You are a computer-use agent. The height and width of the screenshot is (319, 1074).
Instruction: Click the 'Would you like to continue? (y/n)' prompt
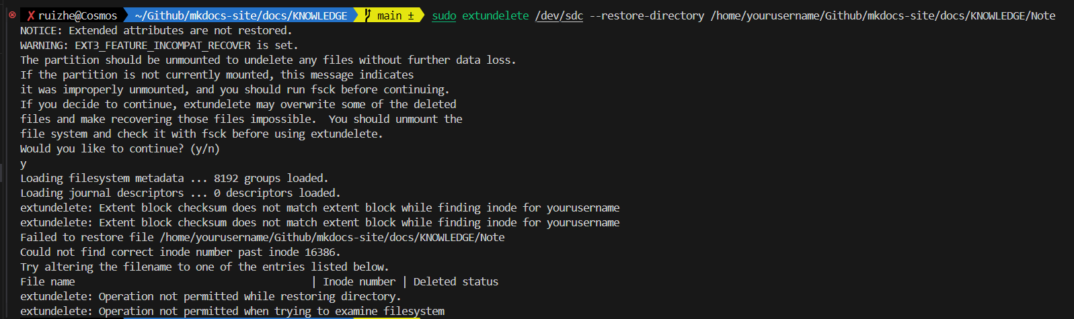(120, 148)
